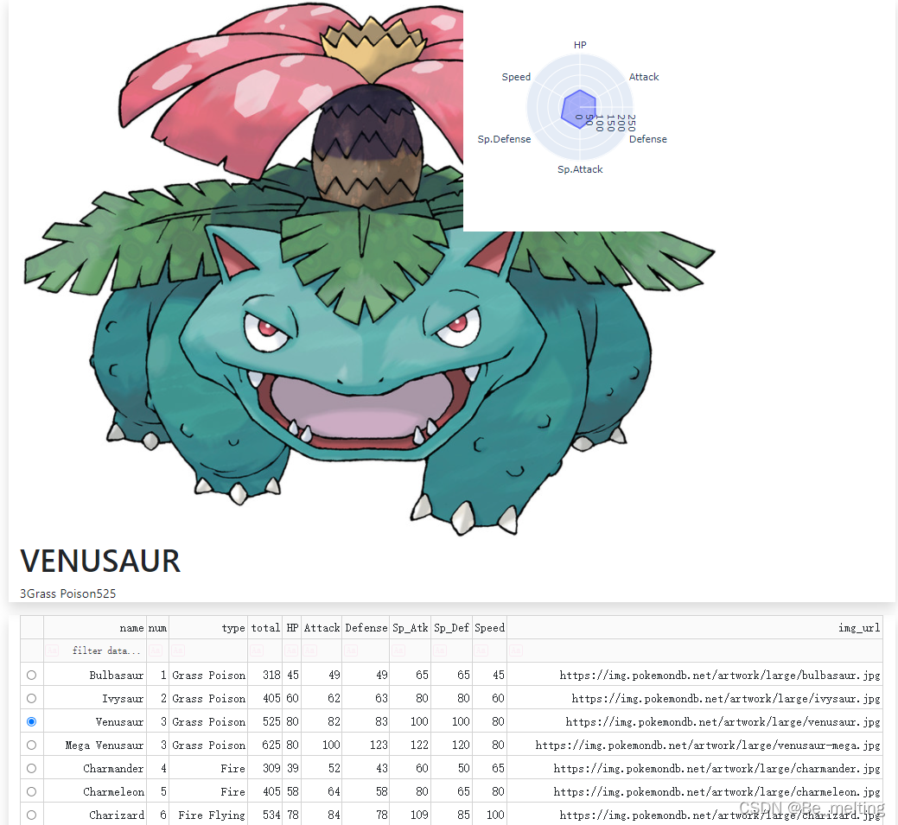Click the '3Grass Poison525' subtitle text

[67, 593]
